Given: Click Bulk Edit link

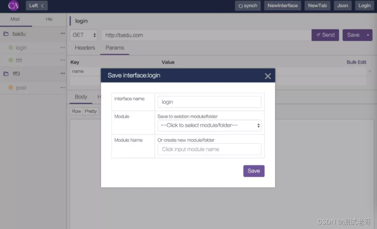Looking at the screenshot, I should click(x=356, y=62).
